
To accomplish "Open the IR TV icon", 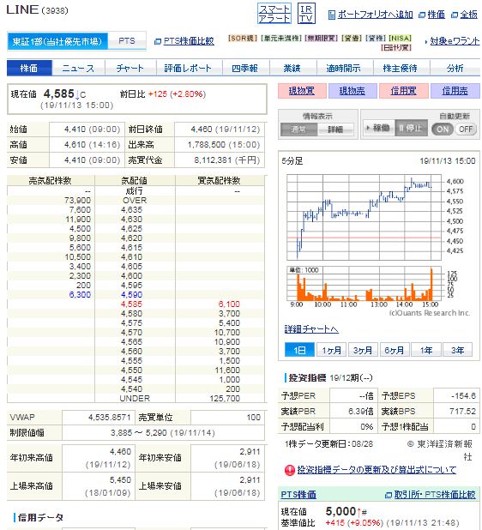I will [306, 14].
